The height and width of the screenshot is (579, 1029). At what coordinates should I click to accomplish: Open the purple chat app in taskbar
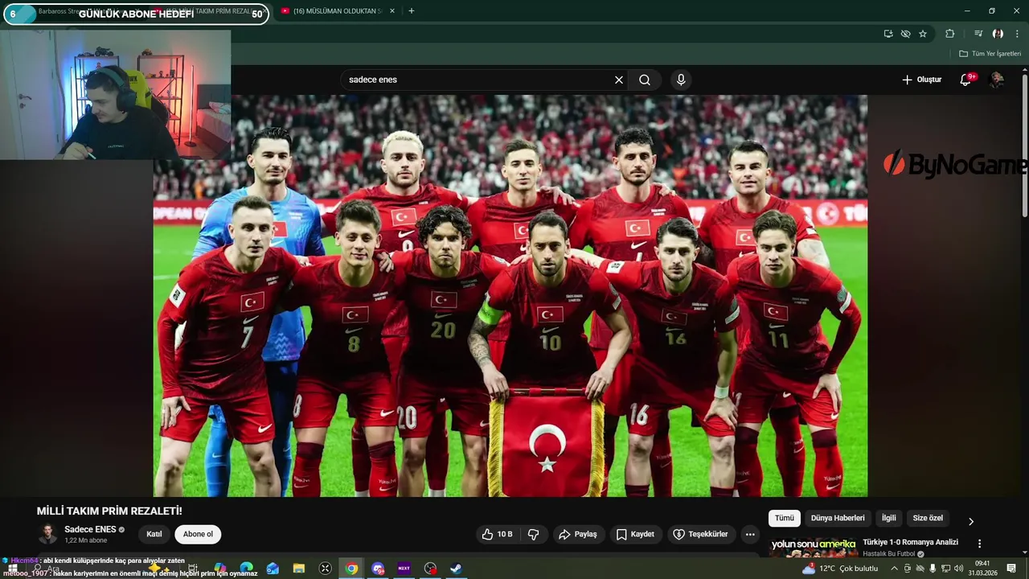pyautogui.click(x=378, y=569)
